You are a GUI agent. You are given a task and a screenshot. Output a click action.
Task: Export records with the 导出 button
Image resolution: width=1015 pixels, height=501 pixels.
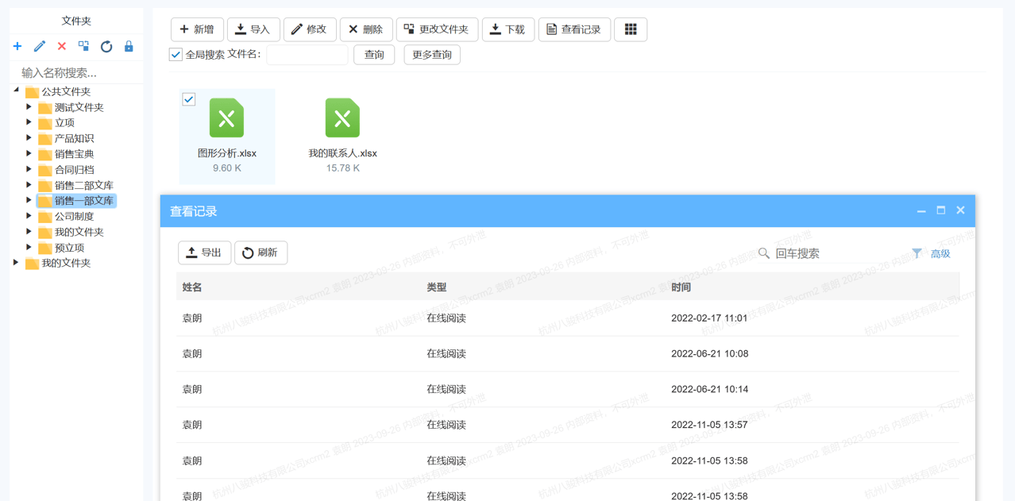(x=204, y=252)
